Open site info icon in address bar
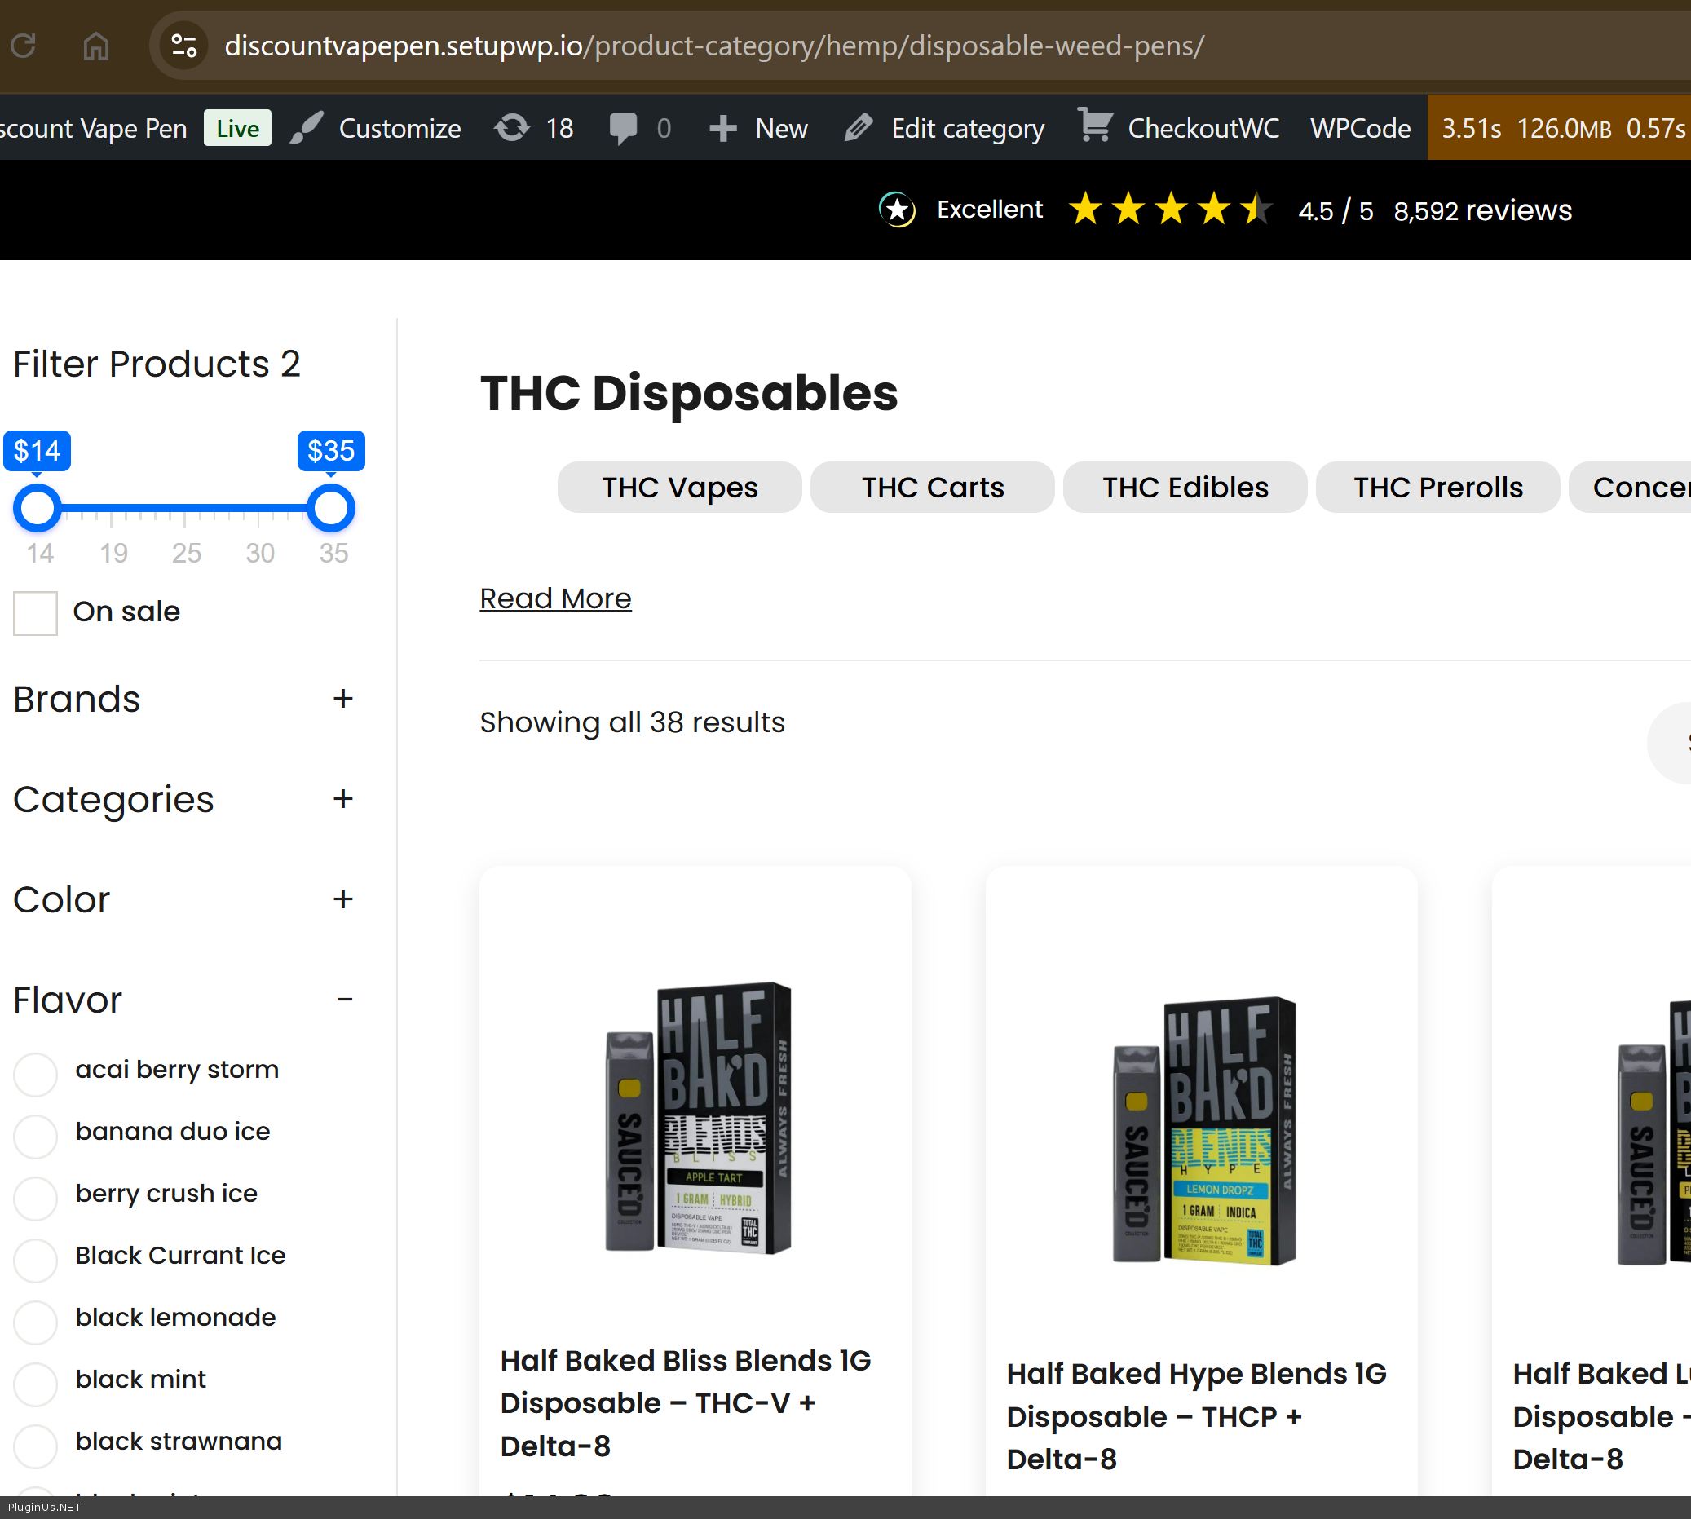 point(183,46)
